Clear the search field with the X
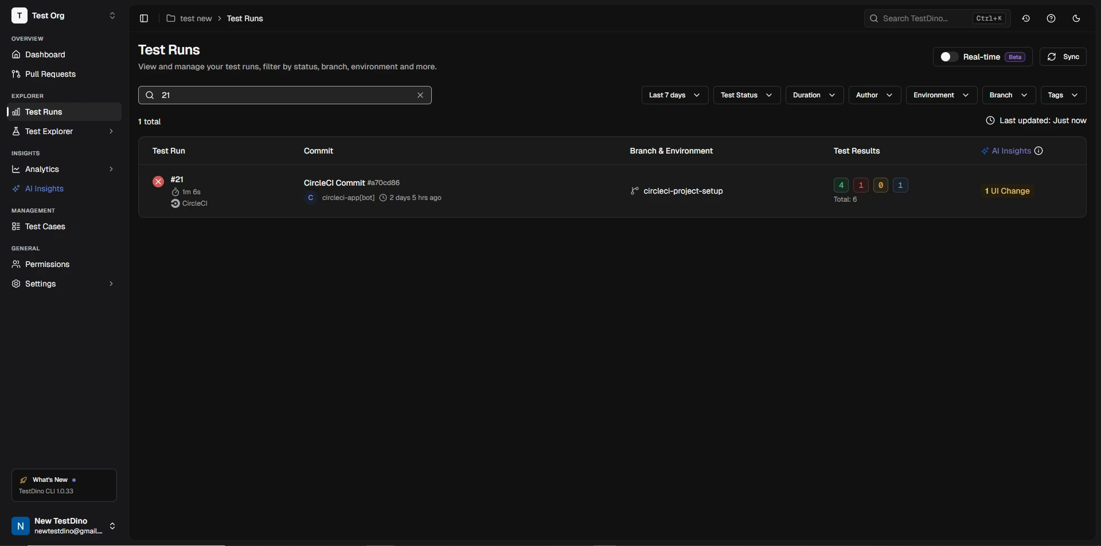The width and height of the screenshot is (1101, 546). [420, 95]
